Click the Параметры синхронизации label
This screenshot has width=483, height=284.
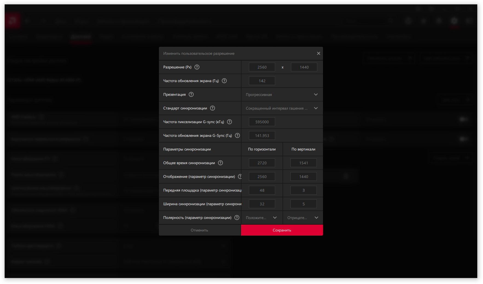coord(187,149)
